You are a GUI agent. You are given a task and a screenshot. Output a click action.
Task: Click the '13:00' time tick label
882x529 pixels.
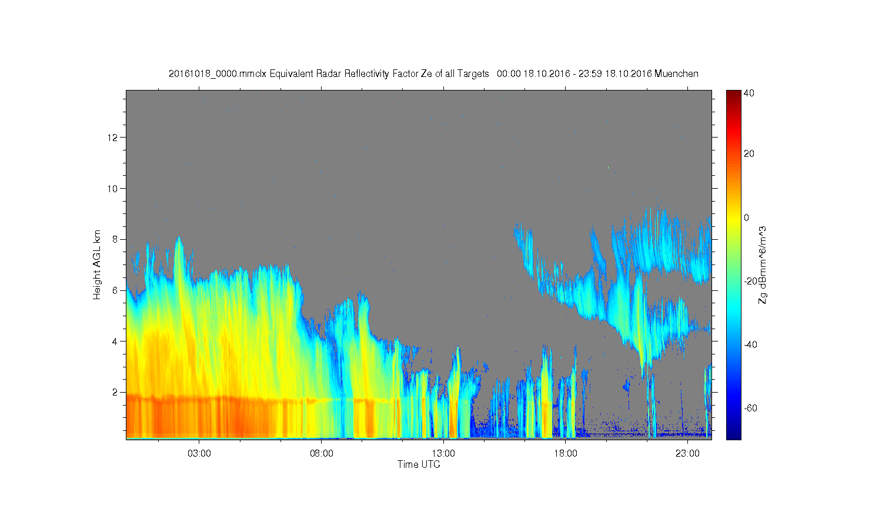point(443,454)
